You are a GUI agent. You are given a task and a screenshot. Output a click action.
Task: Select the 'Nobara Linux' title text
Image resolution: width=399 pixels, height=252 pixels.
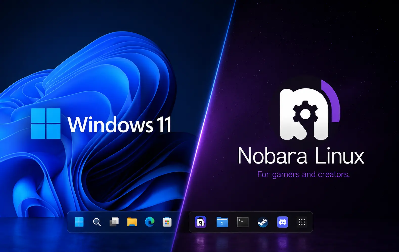301,156
